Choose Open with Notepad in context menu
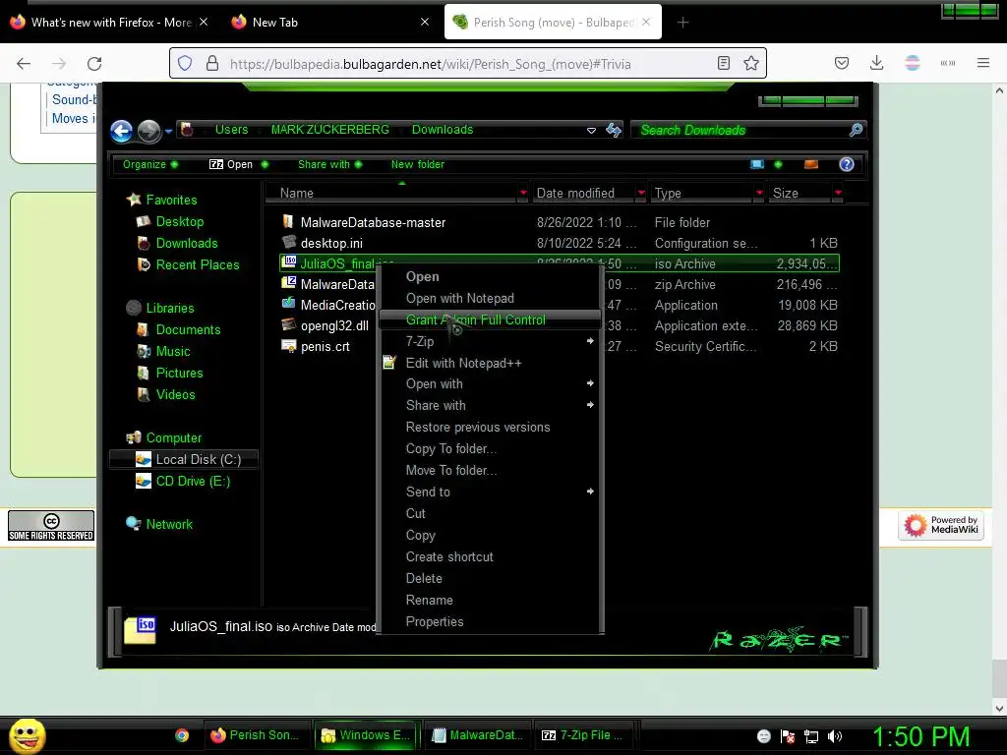This screenshot has height=755, width=1007. (x=491, y=298)
